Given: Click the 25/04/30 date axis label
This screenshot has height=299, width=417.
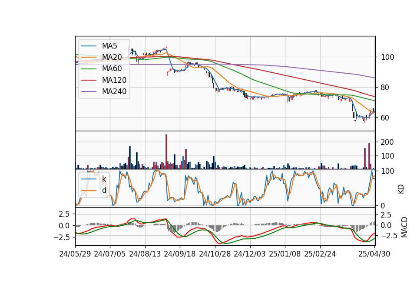Looking at the screenshot, I should [x=374, y=254].
